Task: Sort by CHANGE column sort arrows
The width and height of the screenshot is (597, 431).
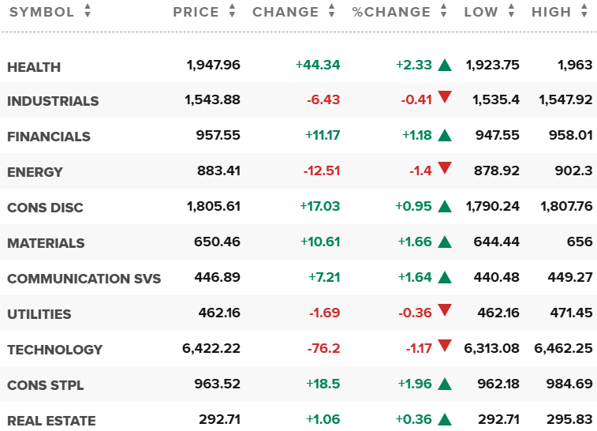Action: 332,11
